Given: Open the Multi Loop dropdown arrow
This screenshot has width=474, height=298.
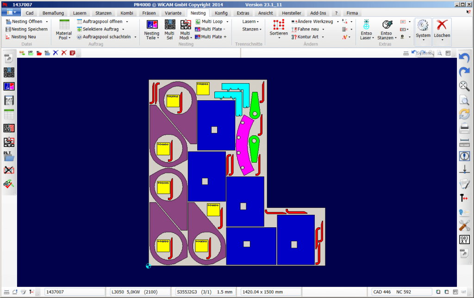Looking at the screenshot, I should tap(227, 21).
